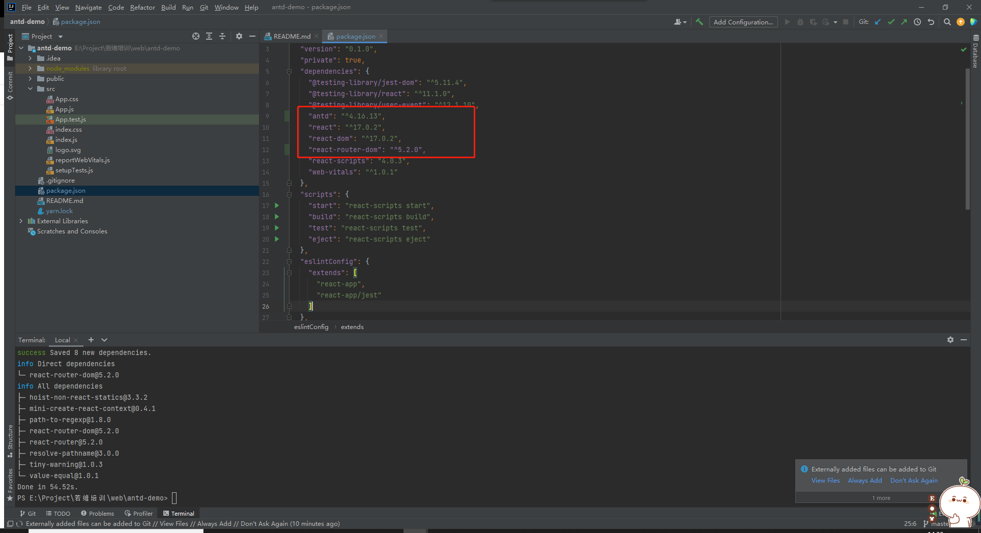
Task: Click the Git Update Project arrow
Action: pos(878,22)
